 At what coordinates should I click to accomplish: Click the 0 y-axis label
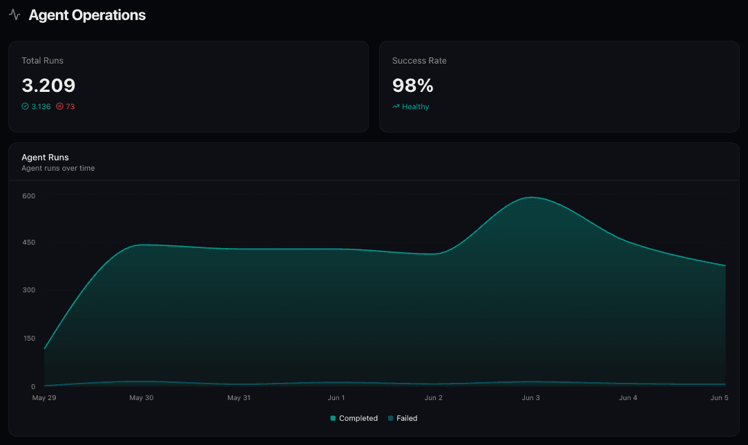point(33,386)
